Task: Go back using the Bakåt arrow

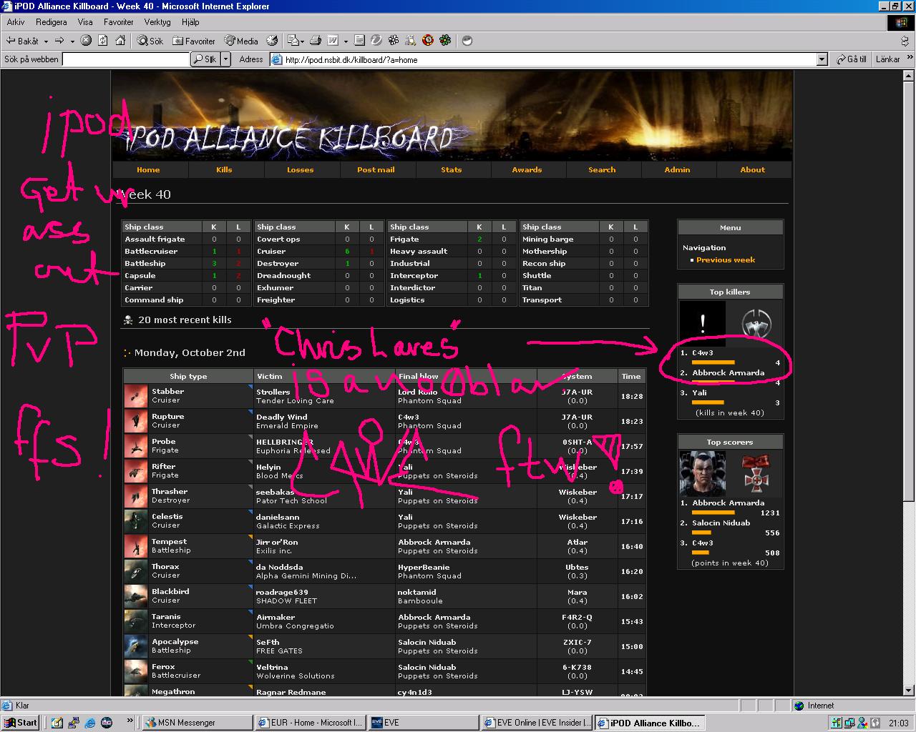Action: [x=23, y=41]
